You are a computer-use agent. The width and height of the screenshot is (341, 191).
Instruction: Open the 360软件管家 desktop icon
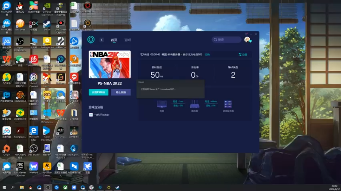tap(34, 7)
